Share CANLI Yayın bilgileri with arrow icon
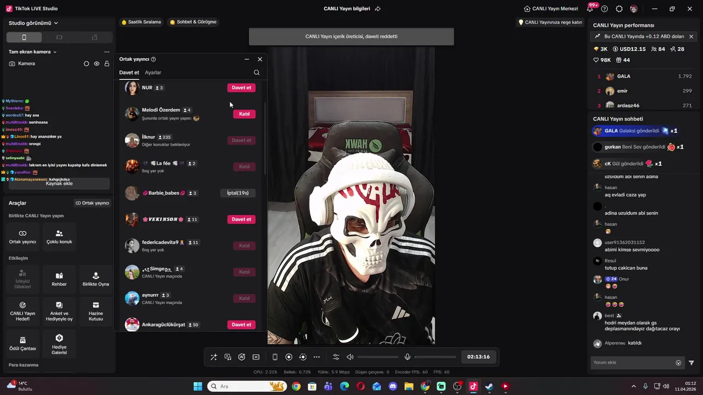The width and height of the screenshot is (703, 395). (x=378, y=9)
